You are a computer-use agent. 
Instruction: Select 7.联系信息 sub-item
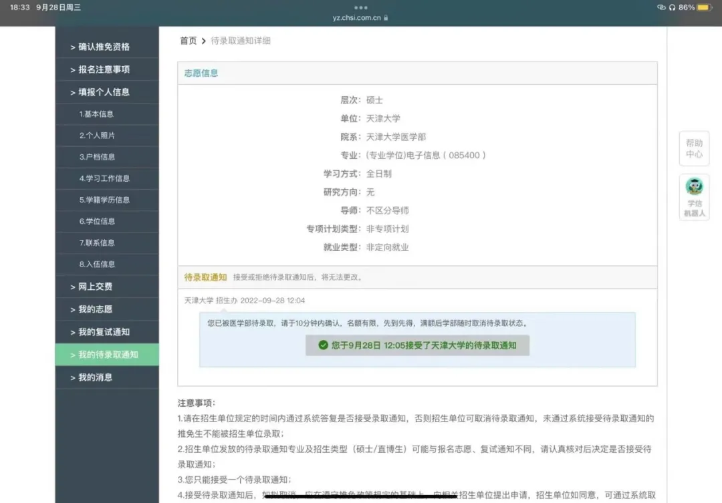click(x=107, y=243)
